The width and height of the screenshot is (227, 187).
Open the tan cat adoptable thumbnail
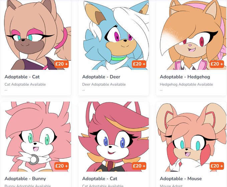[x=36, y=35]
